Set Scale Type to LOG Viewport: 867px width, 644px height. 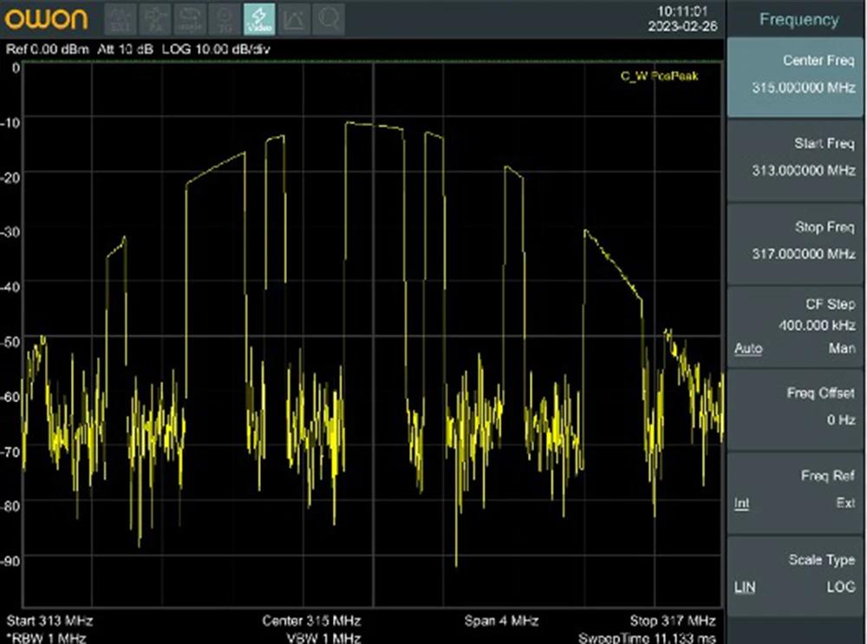click(840, 587)
